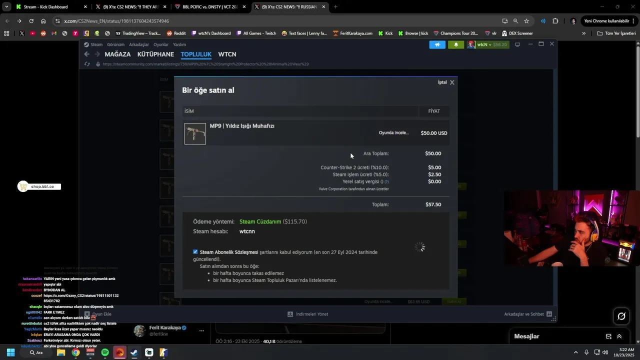The width and height of the screenshot is (640, 360).
Task: Click the Steam announcements megaphone button
Action: [437, 44]
